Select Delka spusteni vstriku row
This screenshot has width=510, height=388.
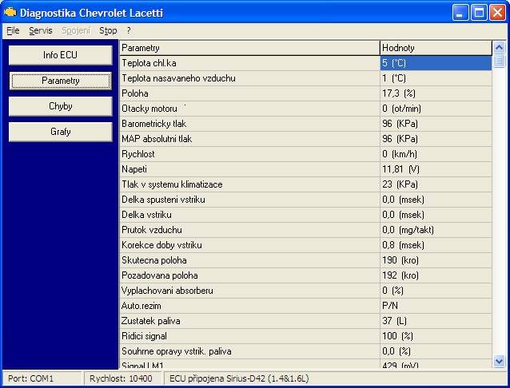[305, 200]
